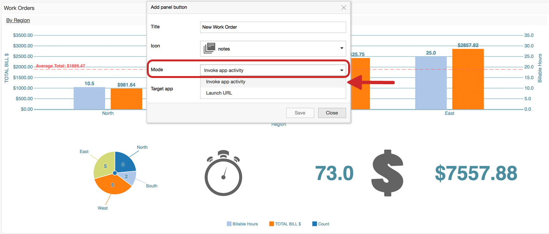Toggle Billable Hours legend item

(x=242, y=224)
